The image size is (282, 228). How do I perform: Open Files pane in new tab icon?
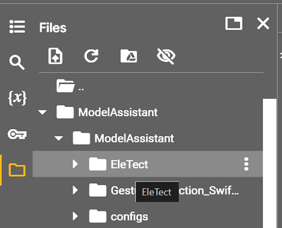coord(233,23)
